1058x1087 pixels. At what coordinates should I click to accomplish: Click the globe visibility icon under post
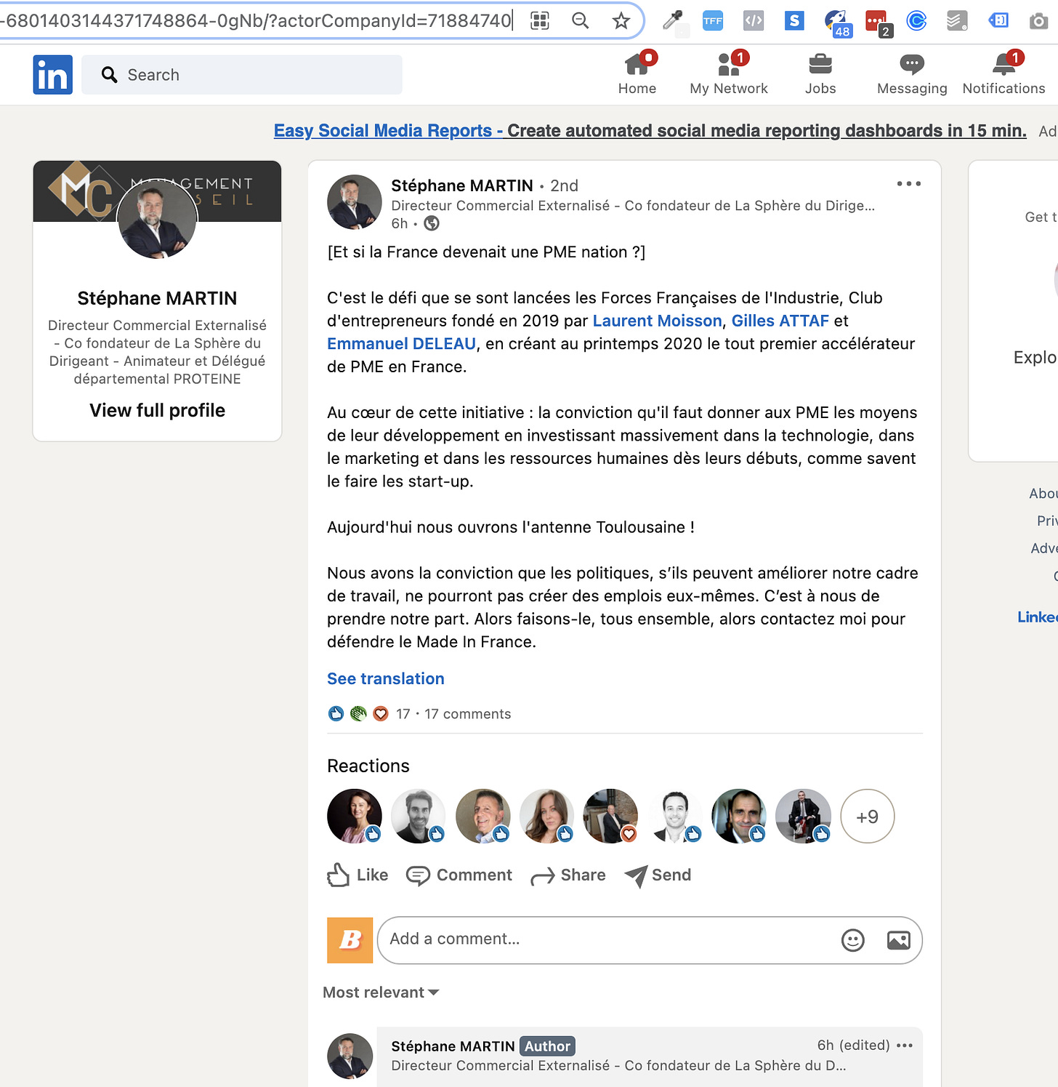click(432, 223)
